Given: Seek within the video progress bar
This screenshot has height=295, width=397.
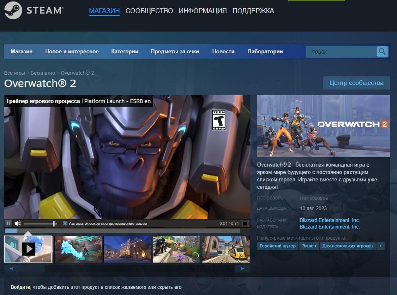Looking at the screenshot, I should coord(122,231).
